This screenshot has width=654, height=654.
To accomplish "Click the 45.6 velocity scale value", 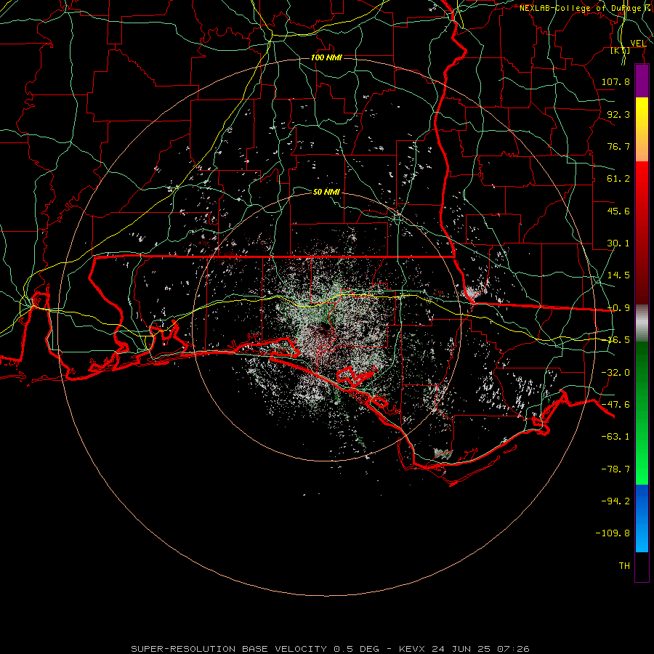I will coord(618,211).
